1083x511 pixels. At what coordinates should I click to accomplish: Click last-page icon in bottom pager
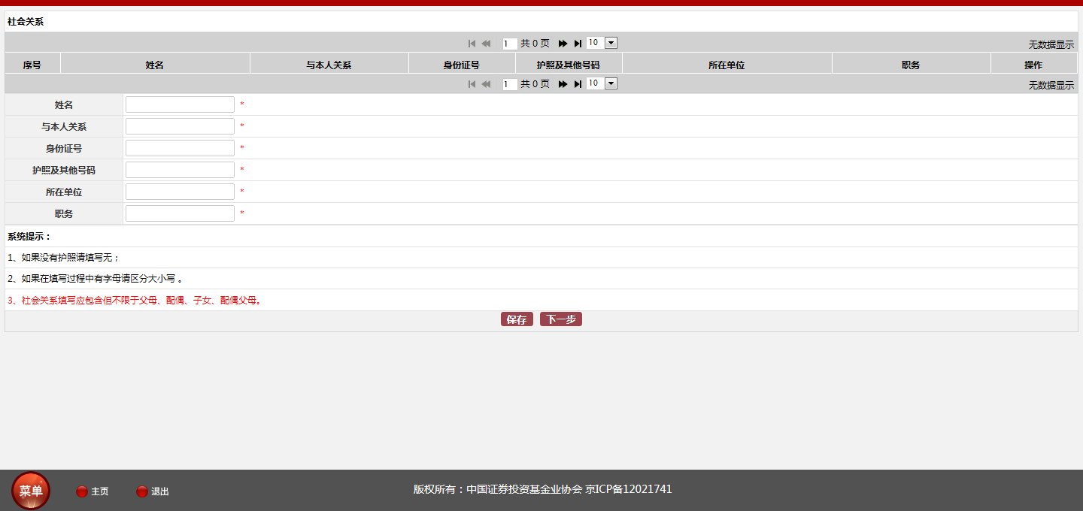pos(578,84)
